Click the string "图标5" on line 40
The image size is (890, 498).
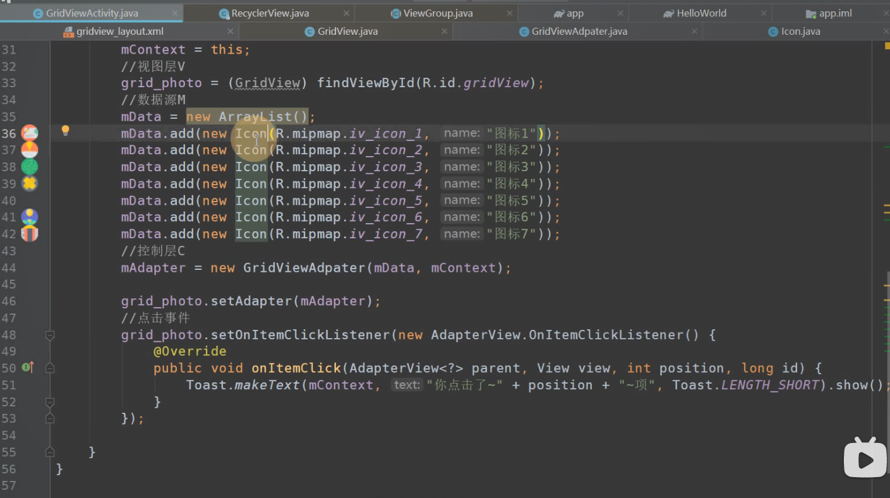tap(511, 200)
